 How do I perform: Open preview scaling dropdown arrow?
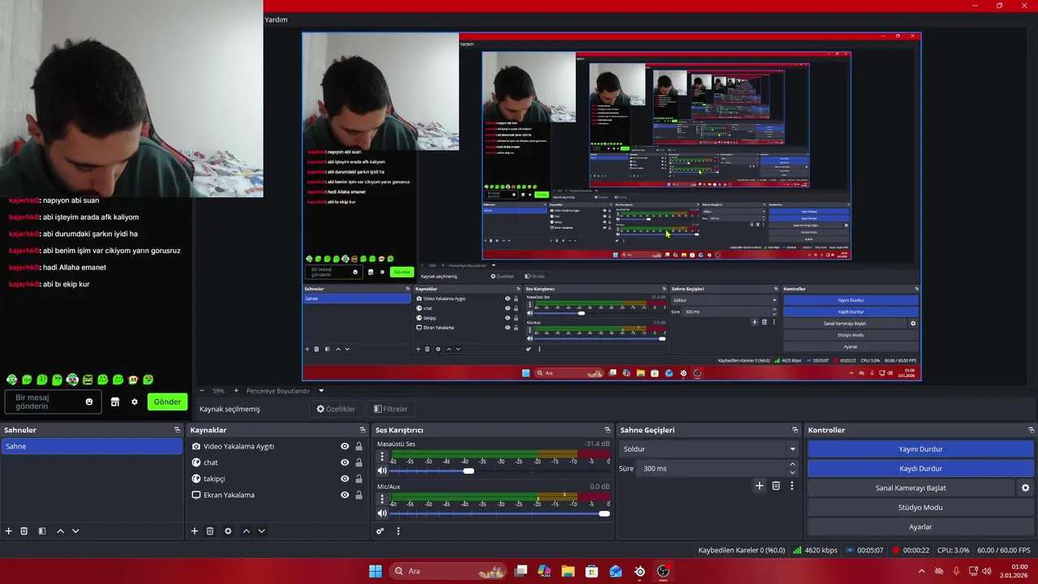[321, 390]
